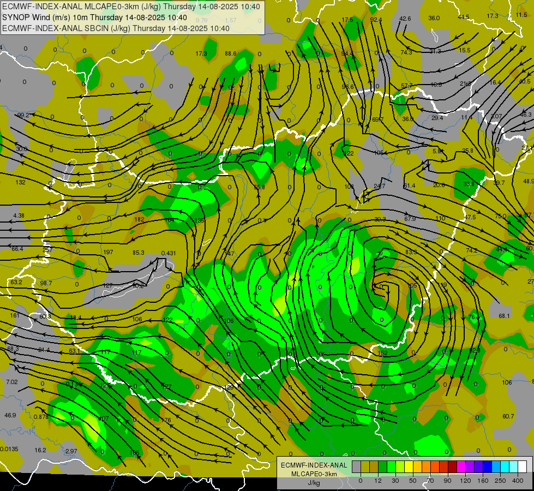Click the map value '4.38'
The width and height of the screenshot is (534, 491).
point(19,215)
